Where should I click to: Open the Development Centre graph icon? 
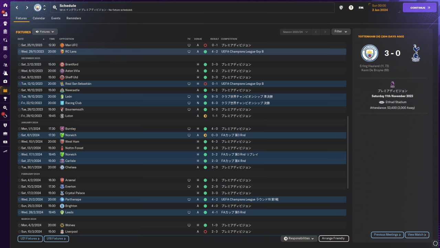5,151
